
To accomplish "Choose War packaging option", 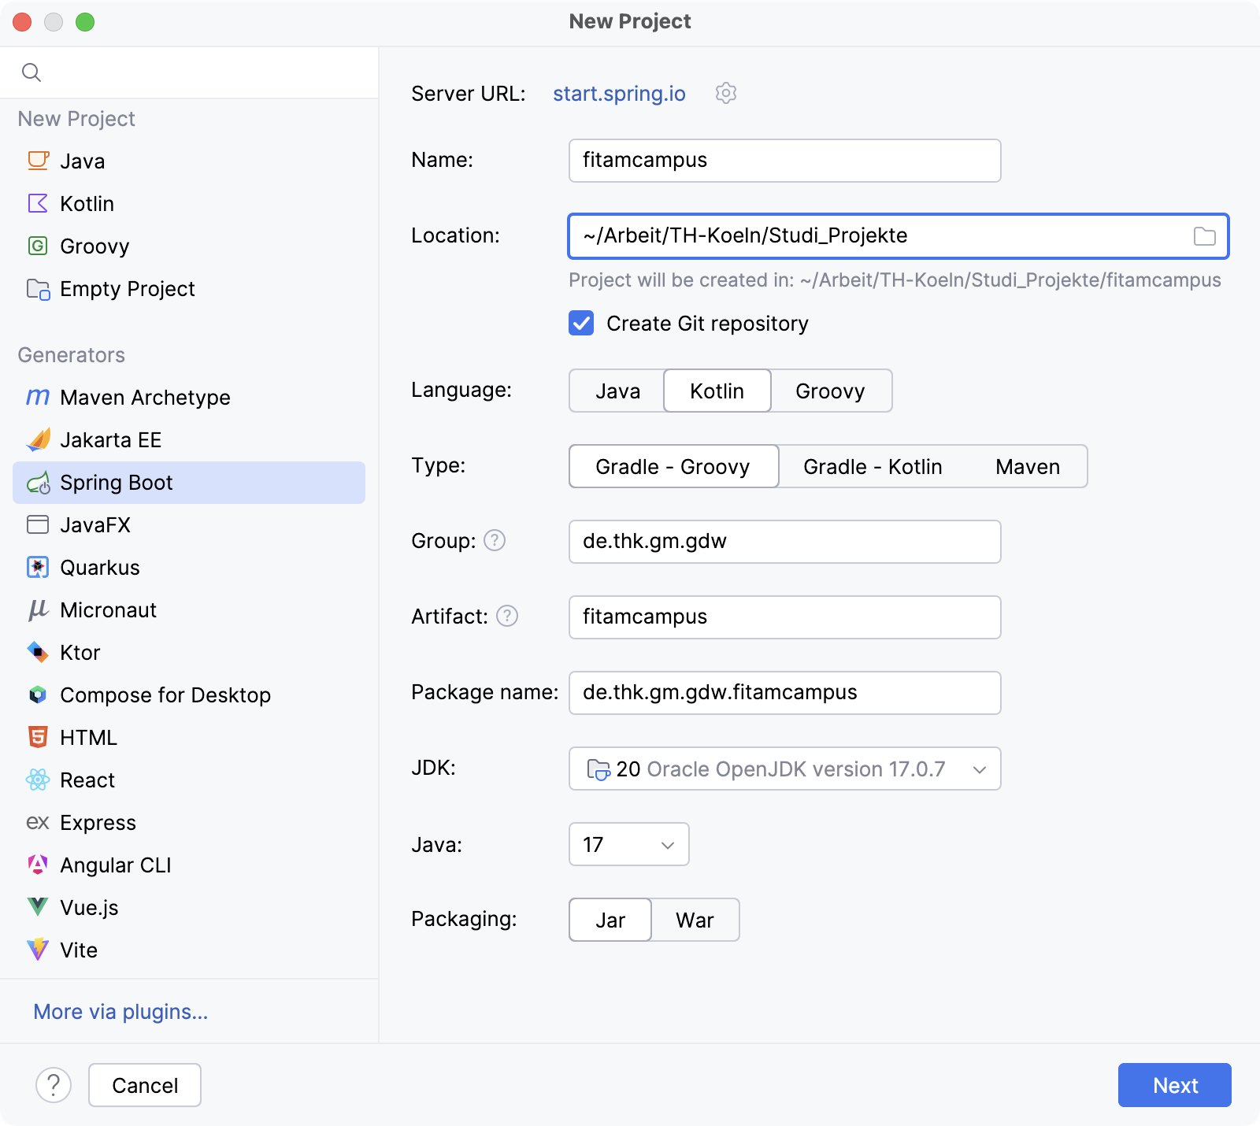I will [x=695, y=920].
